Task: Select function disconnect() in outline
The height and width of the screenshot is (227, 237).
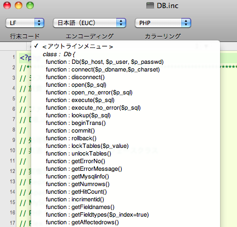Action: coord(126,77)
